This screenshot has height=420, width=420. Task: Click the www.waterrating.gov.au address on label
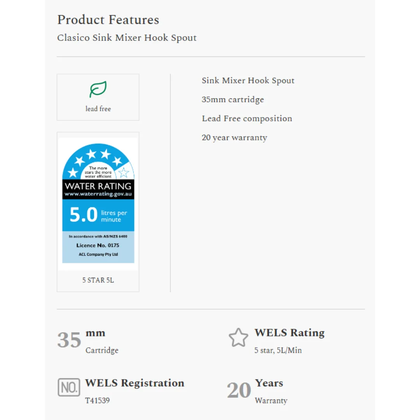pyautogui.click(x=98, y=194)
